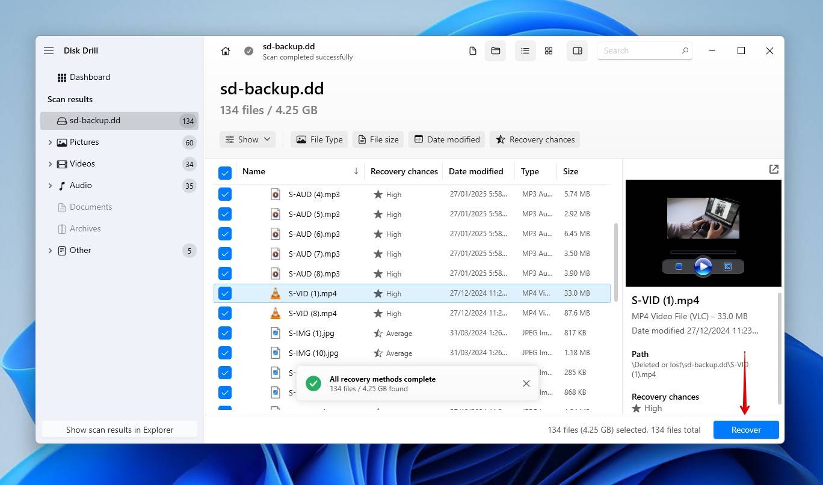This screenshot has width=823, height=485.
Task: Click Show scan results in Explorer
Action: pos(119,430)
